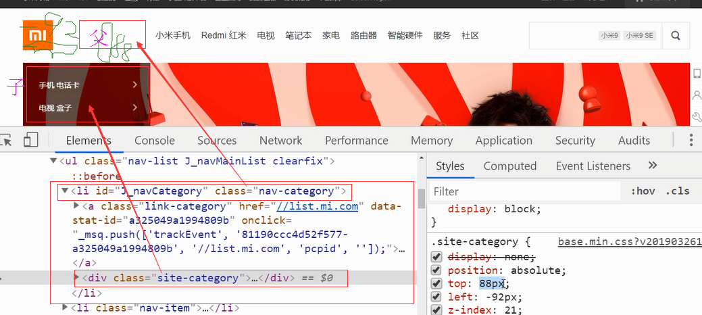Viewport: 702px width, 315px height.
Task: Open the base.min.css source link
Action: coord(630,242)
